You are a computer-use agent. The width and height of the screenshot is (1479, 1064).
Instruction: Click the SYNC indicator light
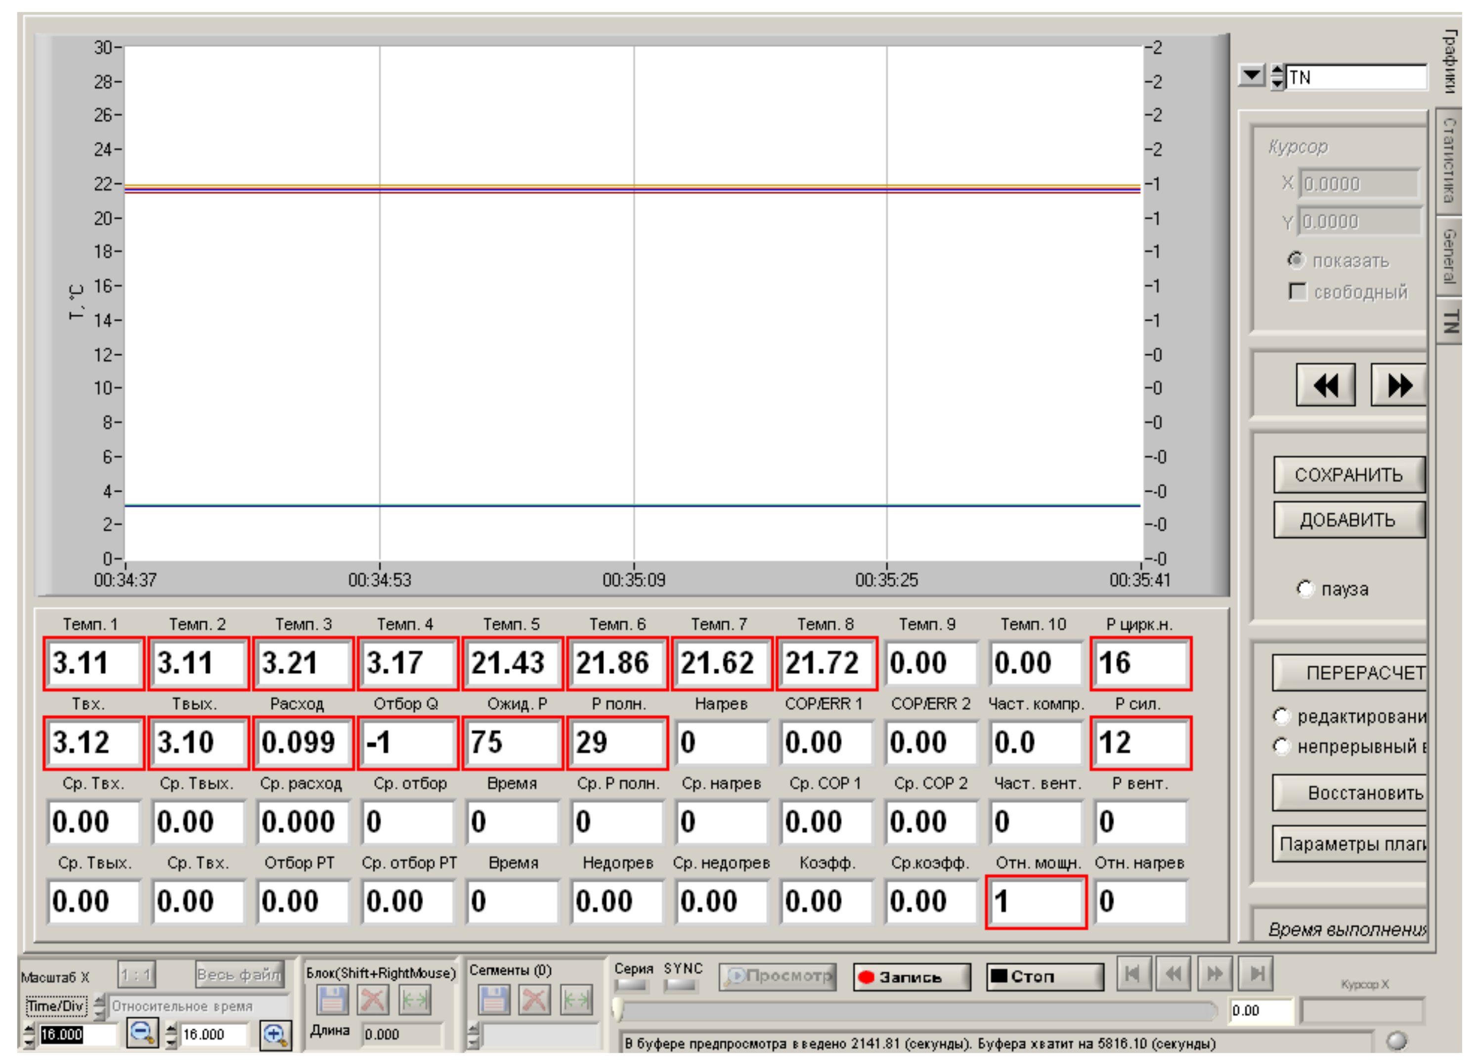tap(680, 986)
